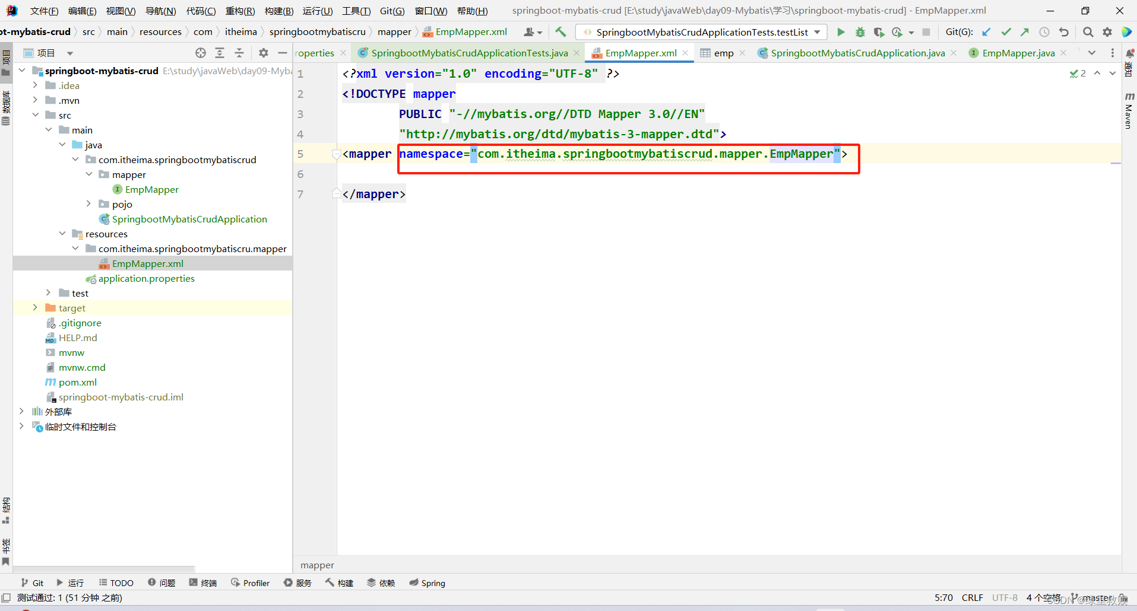Open Everywhere search with the magnifier icon

coord(1089,31)
